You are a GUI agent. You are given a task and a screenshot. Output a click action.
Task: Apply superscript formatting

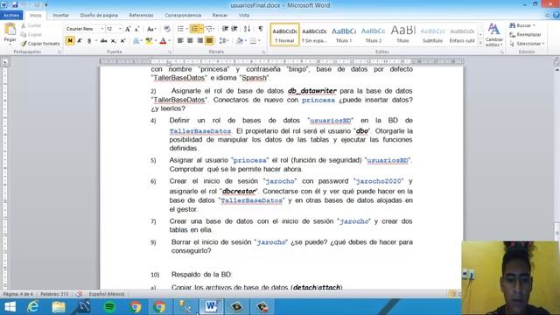coord(122,41)
